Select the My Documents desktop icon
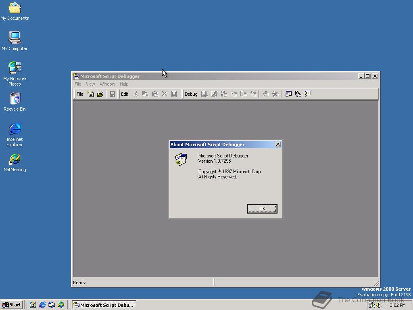413x310 pixels. coord(15,11)
